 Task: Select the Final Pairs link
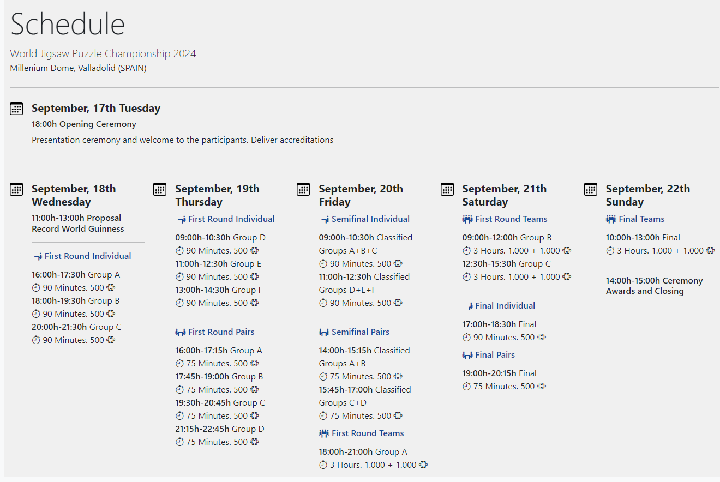495,355
